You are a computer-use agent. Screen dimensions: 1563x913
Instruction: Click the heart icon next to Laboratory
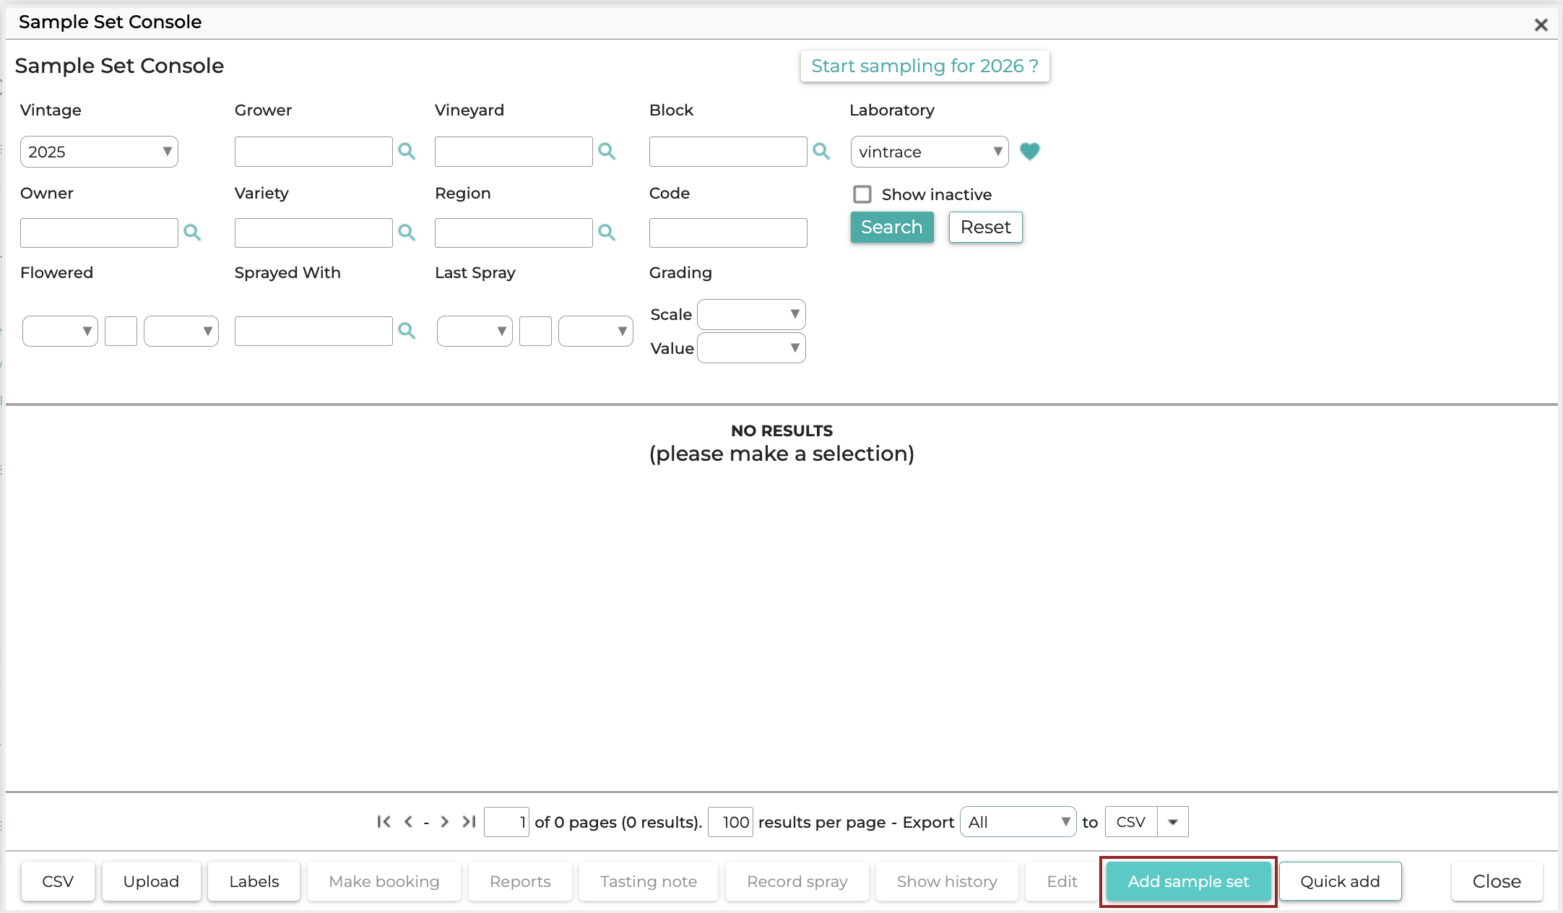[1030, 152]
